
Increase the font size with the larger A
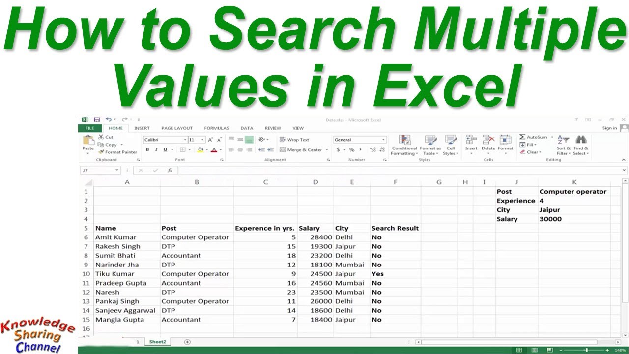click(x=210, y=140)
